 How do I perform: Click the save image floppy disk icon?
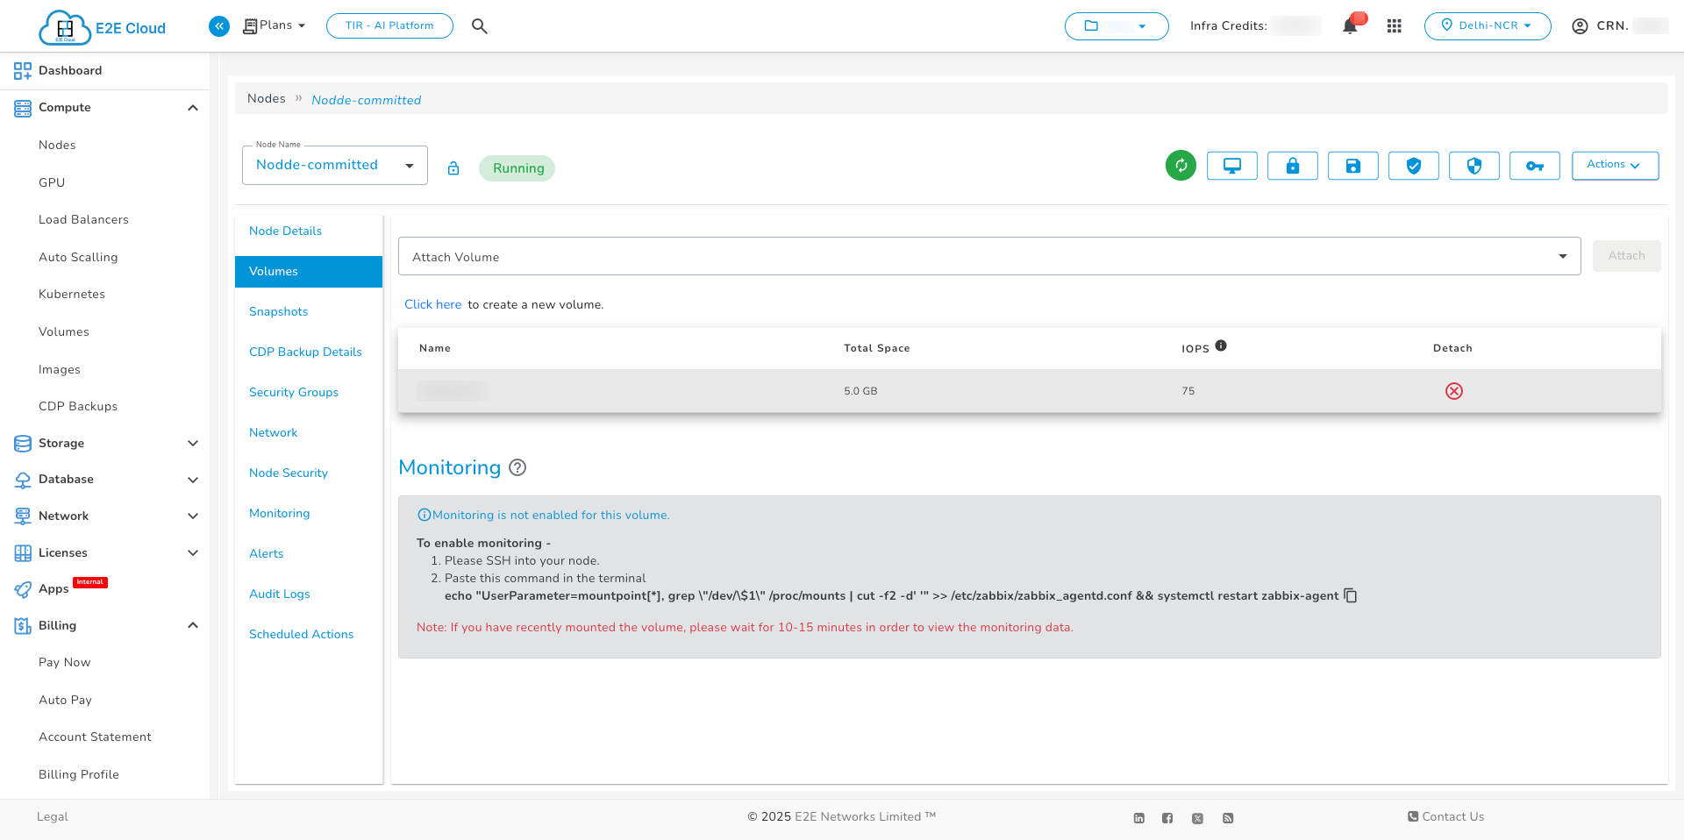1352,166
